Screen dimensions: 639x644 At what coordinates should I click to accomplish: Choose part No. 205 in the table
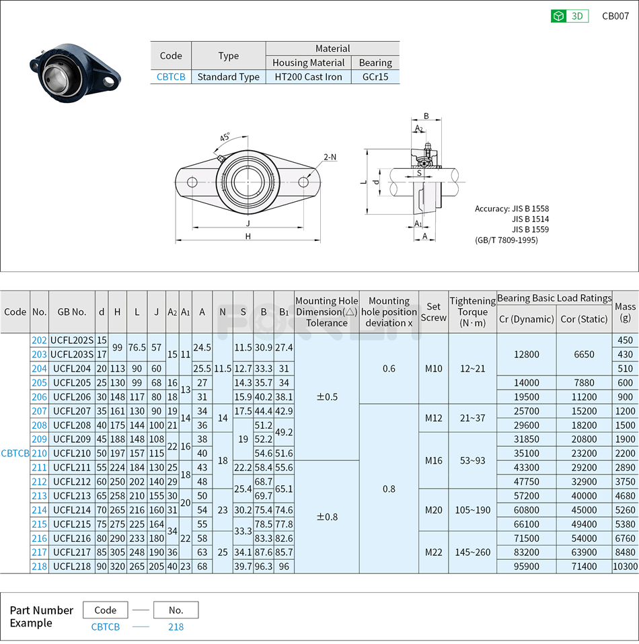pyautogui.click(x=39, y=382)
